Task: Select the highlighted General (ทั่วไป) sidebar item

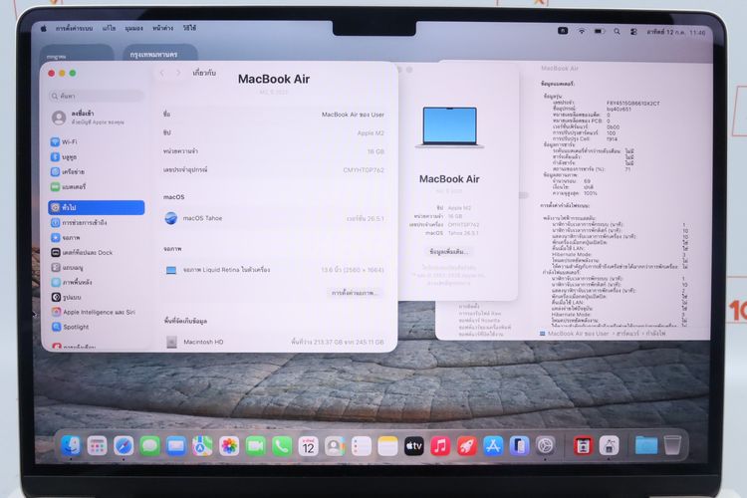Action: [97, 207]
